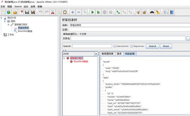Click the Toggle enable/disable toolbar icon
This screenshot has width=190, height=116.
pyautogui.click(x=84, y=12)
